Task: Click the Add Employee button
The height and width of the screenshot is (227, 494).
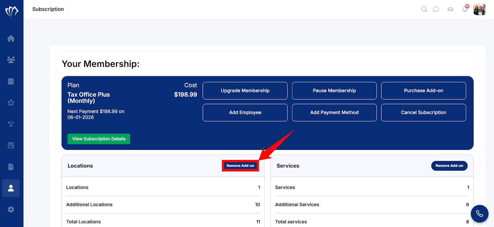Action: coord(245,113)
